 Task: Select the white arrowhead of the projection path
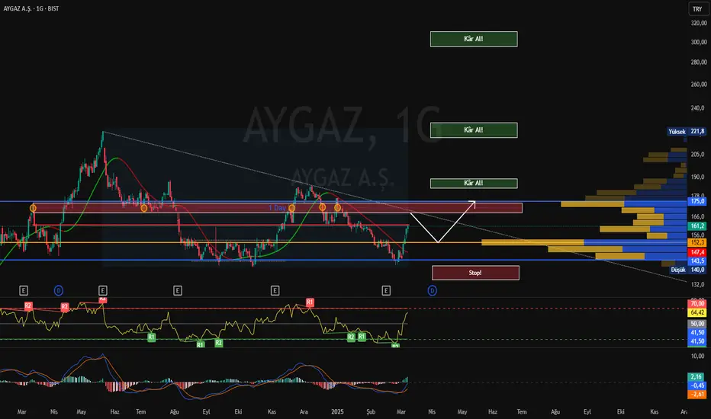(472, 203)
